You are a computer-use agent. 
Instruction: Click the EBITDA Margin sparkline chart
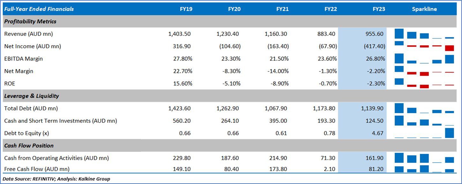424,59
